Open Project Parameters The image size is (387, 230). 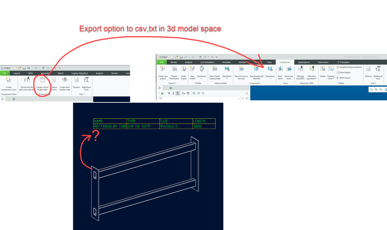[174, 73]
